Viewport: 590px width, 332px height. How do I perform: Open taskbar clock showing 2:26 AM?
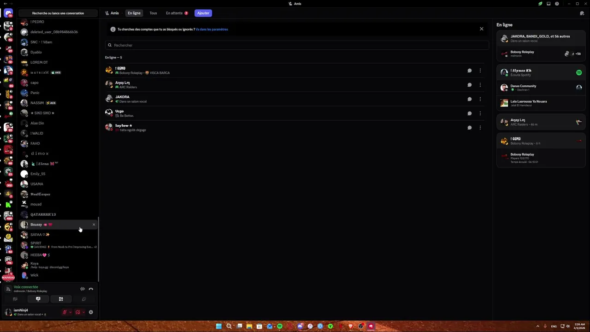[x=580, y=326]
